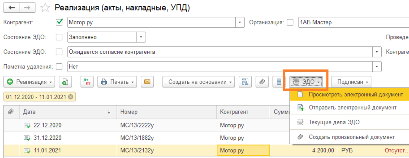Screen dimensions: 409x158
Task: Click the paperclip attachments toolbar icon
Action: point(262,82)
